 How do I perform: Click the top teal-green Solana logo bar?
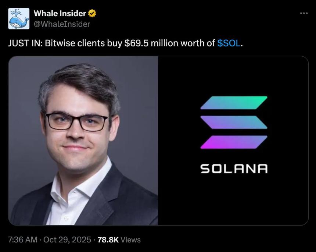pos(234,103)
